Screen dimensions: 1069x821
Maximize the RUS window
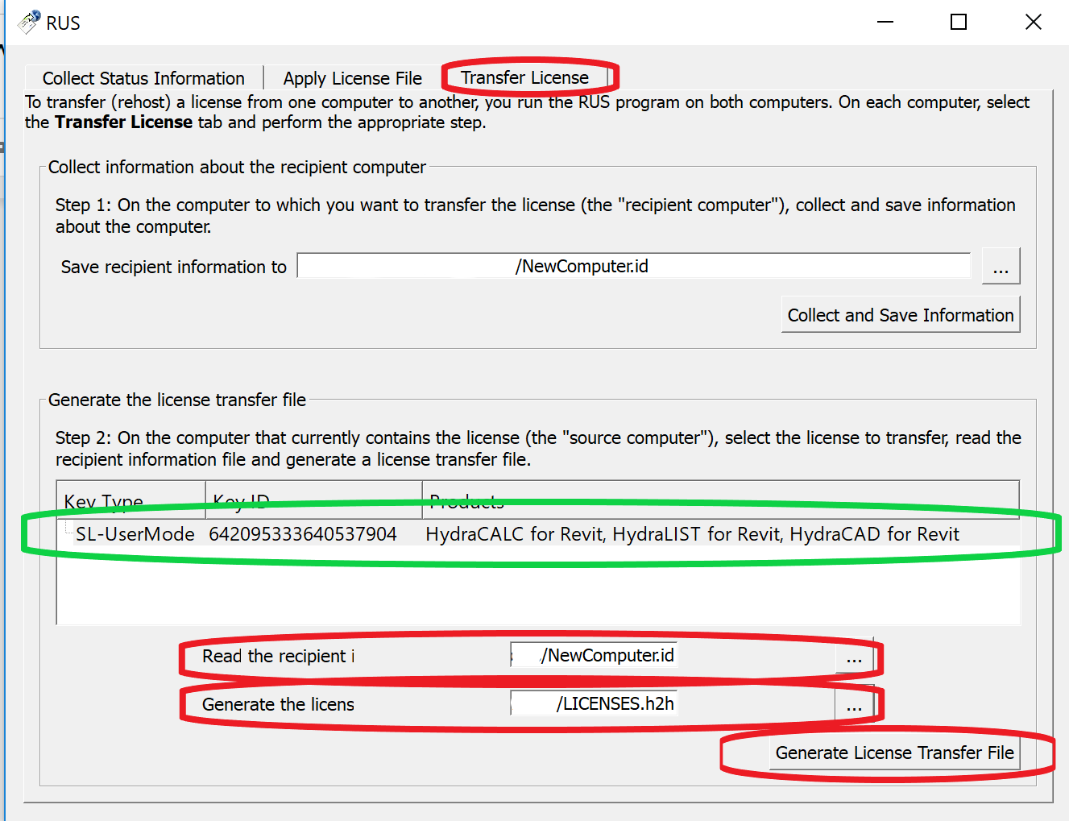959,22
